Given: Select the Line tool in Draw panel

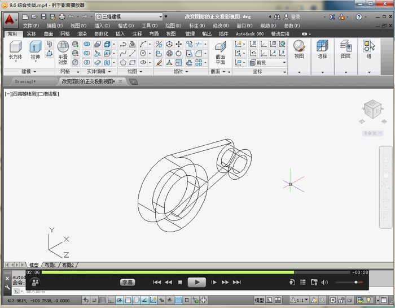Looking at the screenshot, I should pyautogui.click(x=133, y=53).
